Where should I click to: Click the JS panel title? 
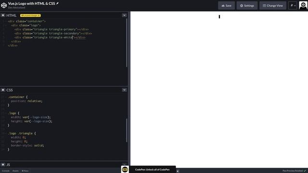tap(8, 164)
